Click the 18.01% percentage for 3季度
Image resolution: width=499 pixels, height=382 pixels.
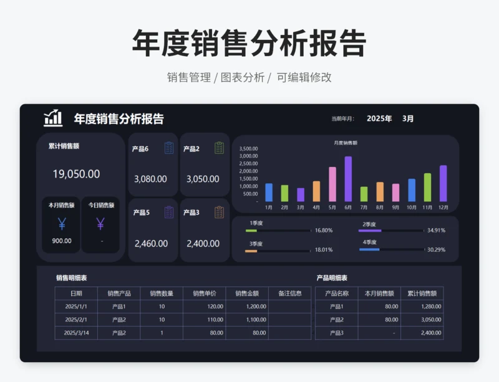[324, 250]
